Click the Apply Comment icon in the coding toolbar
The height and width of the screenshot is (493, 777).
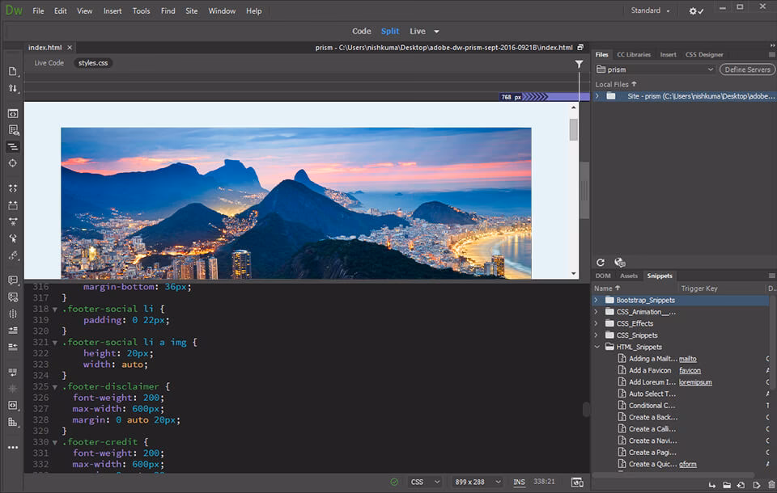(12, 280)
